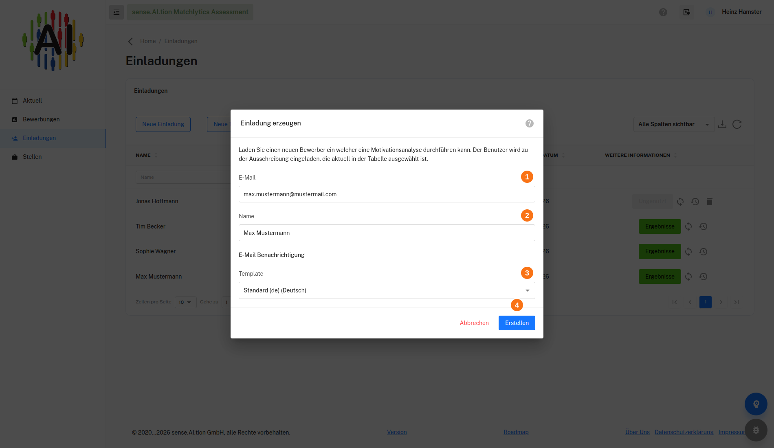Click the Jonas Hoffmann name cell
The image size is (774, 448).
[157, 201]
